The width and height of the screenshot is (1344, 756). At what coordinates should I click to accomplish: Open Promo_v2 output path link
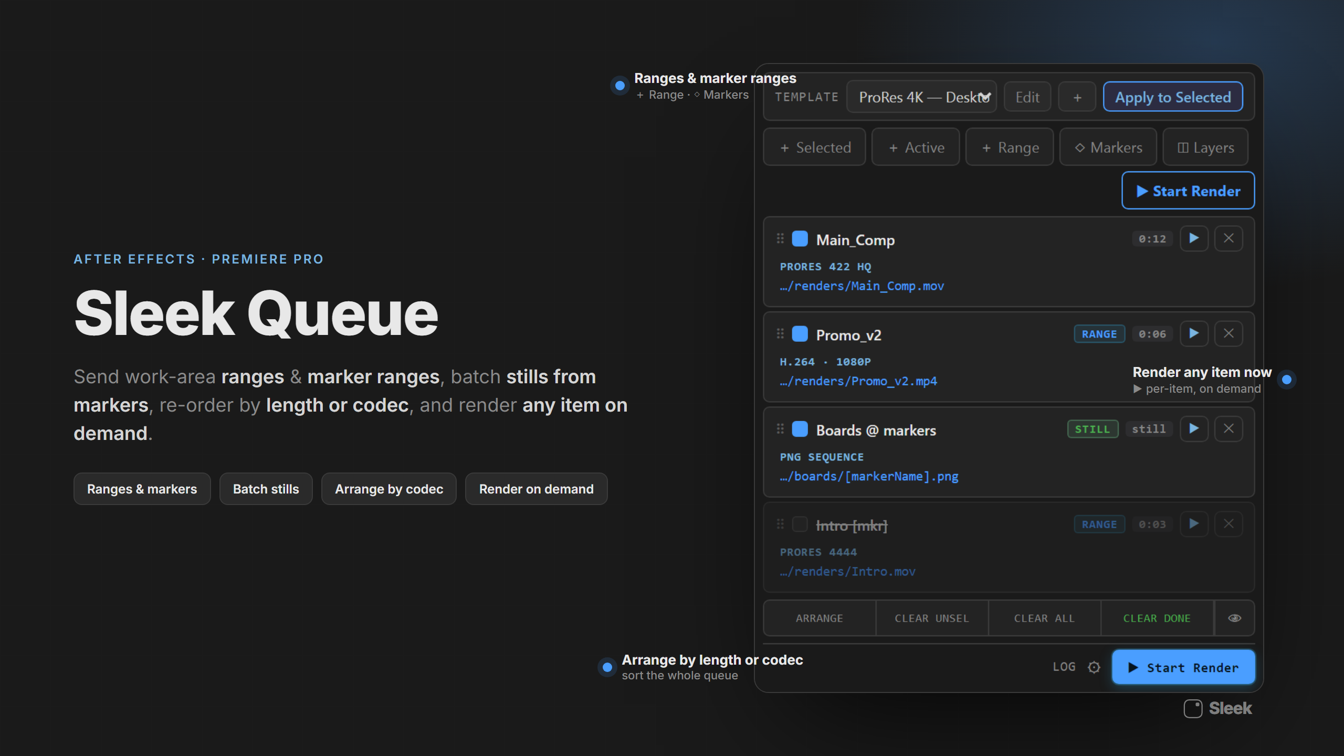(858, 381)
